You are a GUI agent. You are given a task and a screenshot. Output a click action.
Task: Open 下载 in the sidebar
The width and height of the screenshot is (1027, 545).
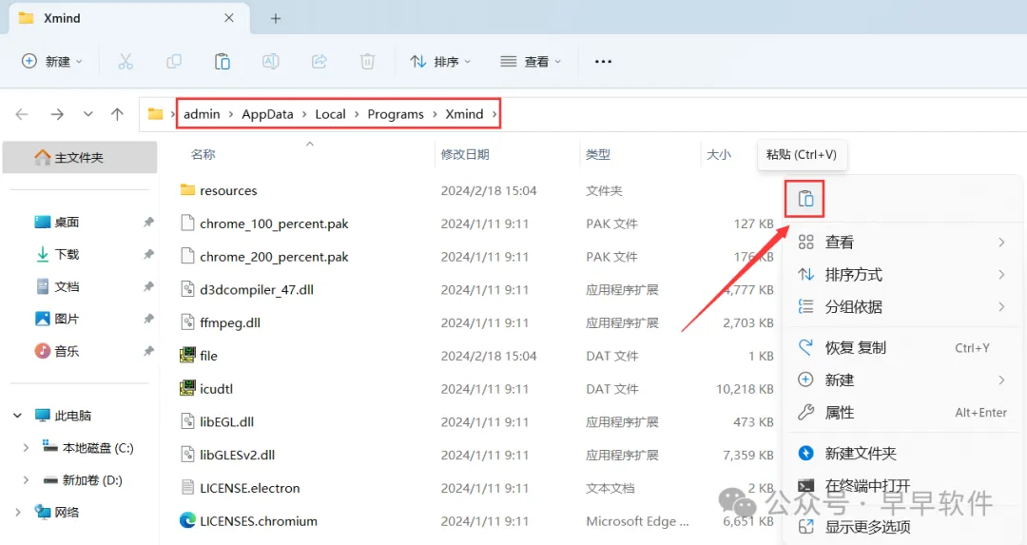tap(67, 254)
